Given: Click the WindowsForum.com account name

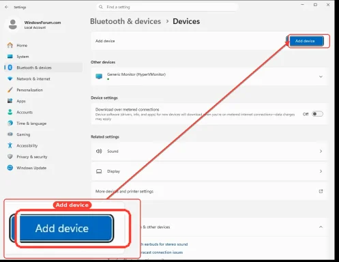Looking at the screenshot, I should point(42,23).
